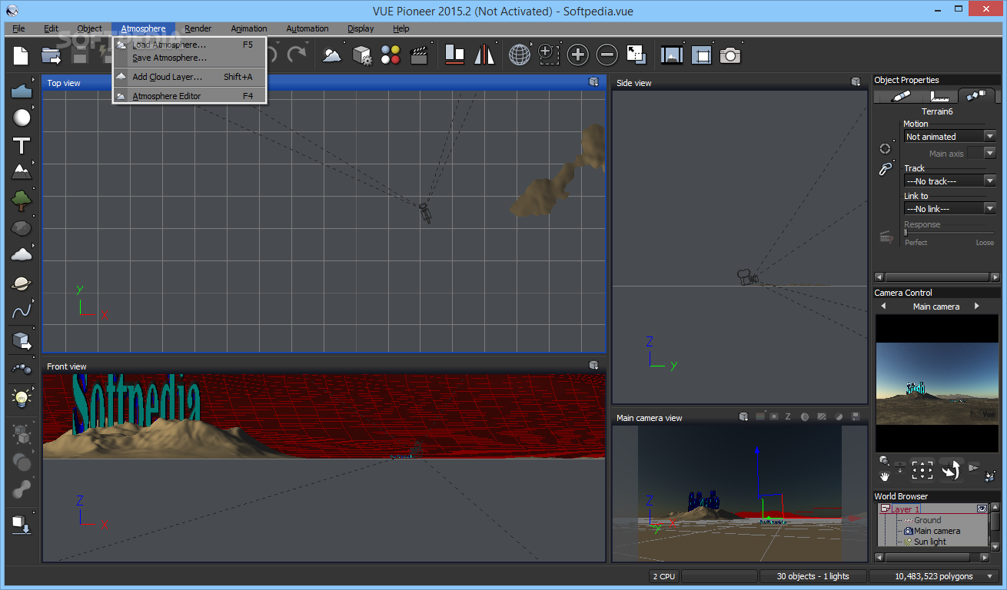The image size is (1007, 590).
Task: Open Top view display options cube dropdown
Action: click(x=593, y=81)
